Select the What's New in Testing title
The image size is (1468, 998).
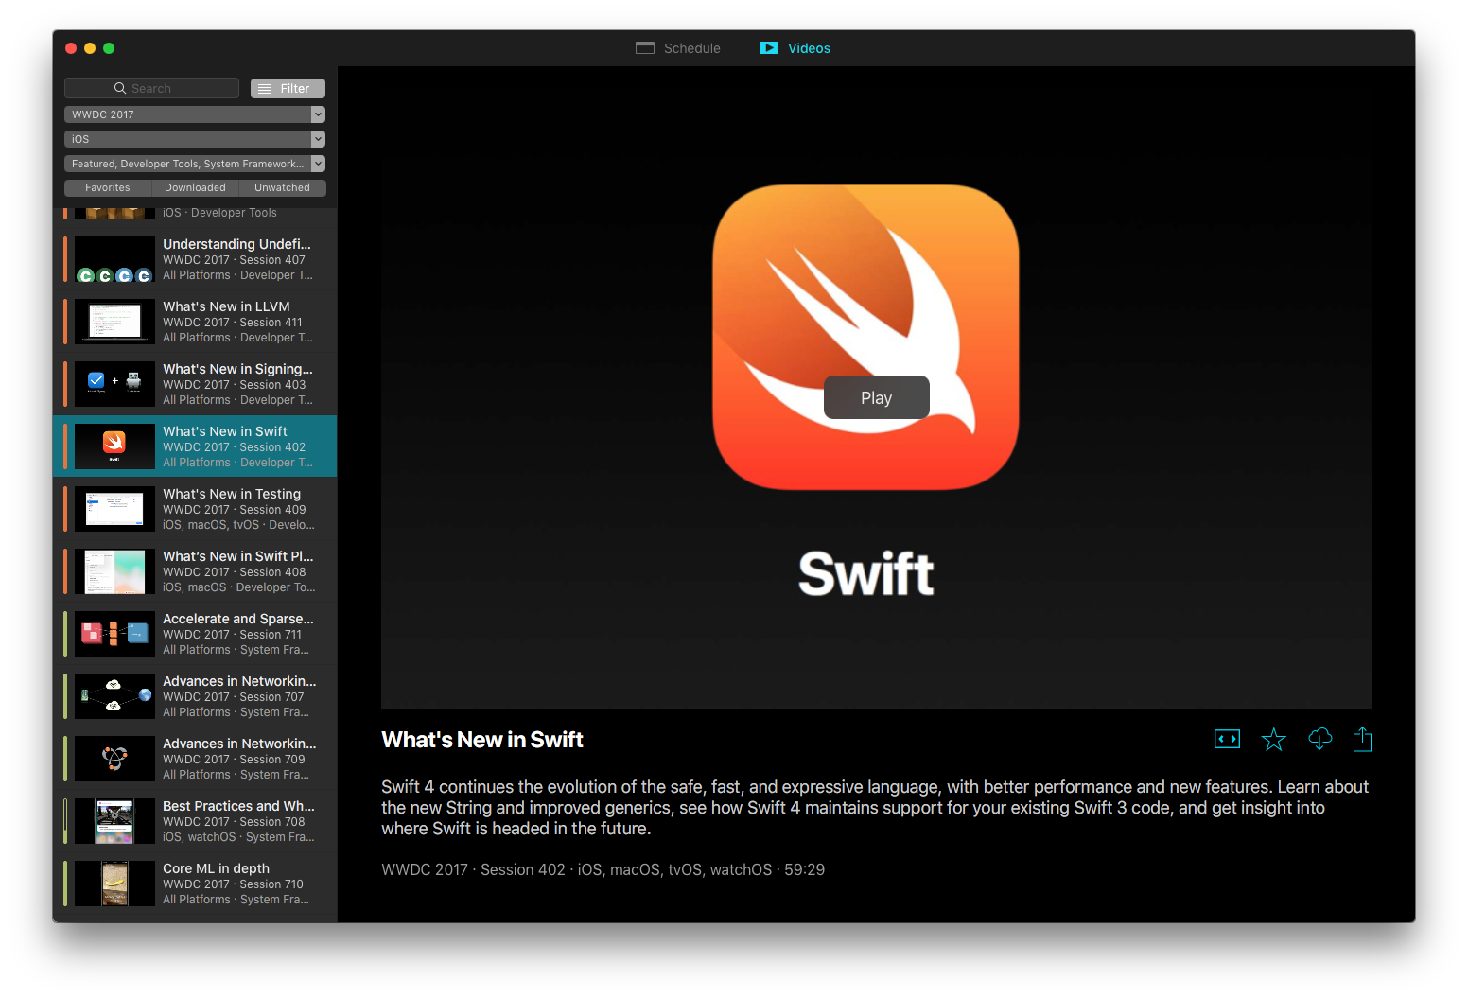(x=232, y=494)
